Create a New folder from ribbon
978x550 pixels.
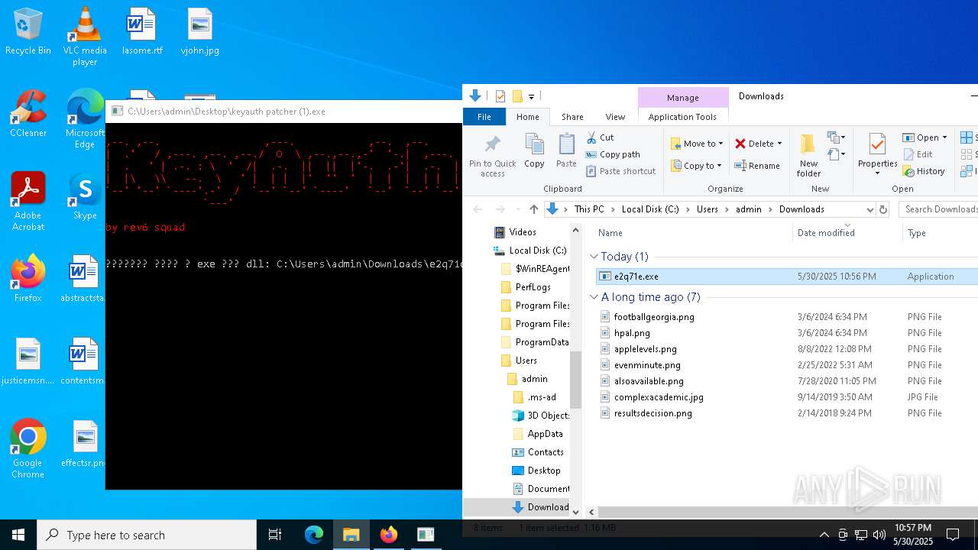coord(808,156)
